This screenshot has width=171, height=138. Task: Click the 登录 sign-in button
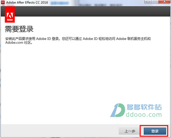coord(155,131)
